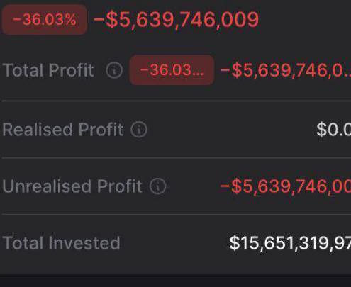Click the large -$5,639,746,009 headline amount
Screen dimensions: 351x287
tap(177, 20)
